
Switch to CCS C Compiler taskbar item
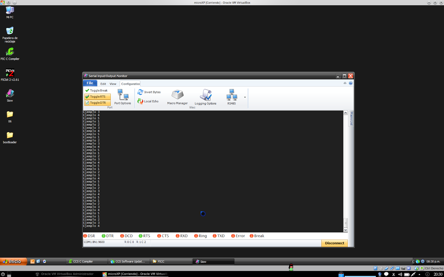click(x=87, y=261)
